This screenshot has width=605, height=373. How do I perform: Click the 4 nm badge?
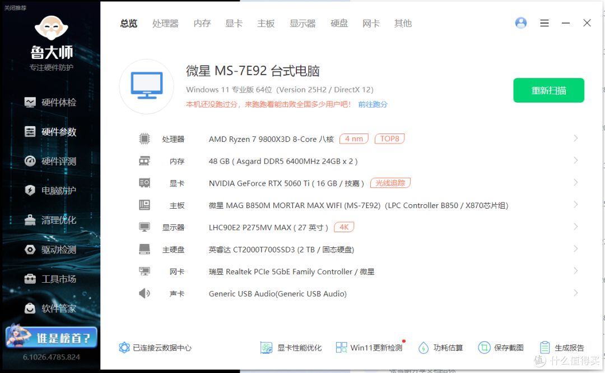(x=354, y=139)
